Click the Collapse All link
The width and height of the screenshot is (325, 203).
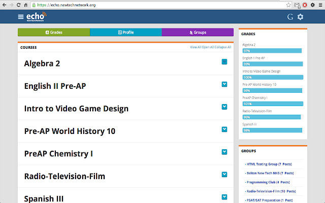(223, 47)
